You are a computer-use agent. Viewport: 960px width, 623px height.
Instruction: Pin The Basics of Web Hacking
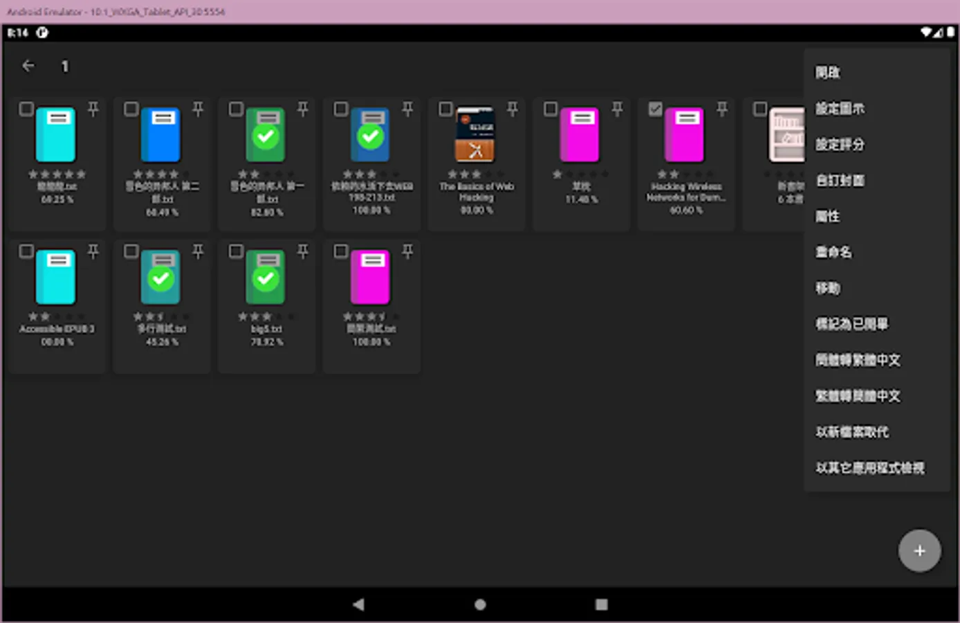[x=513, y=109]
